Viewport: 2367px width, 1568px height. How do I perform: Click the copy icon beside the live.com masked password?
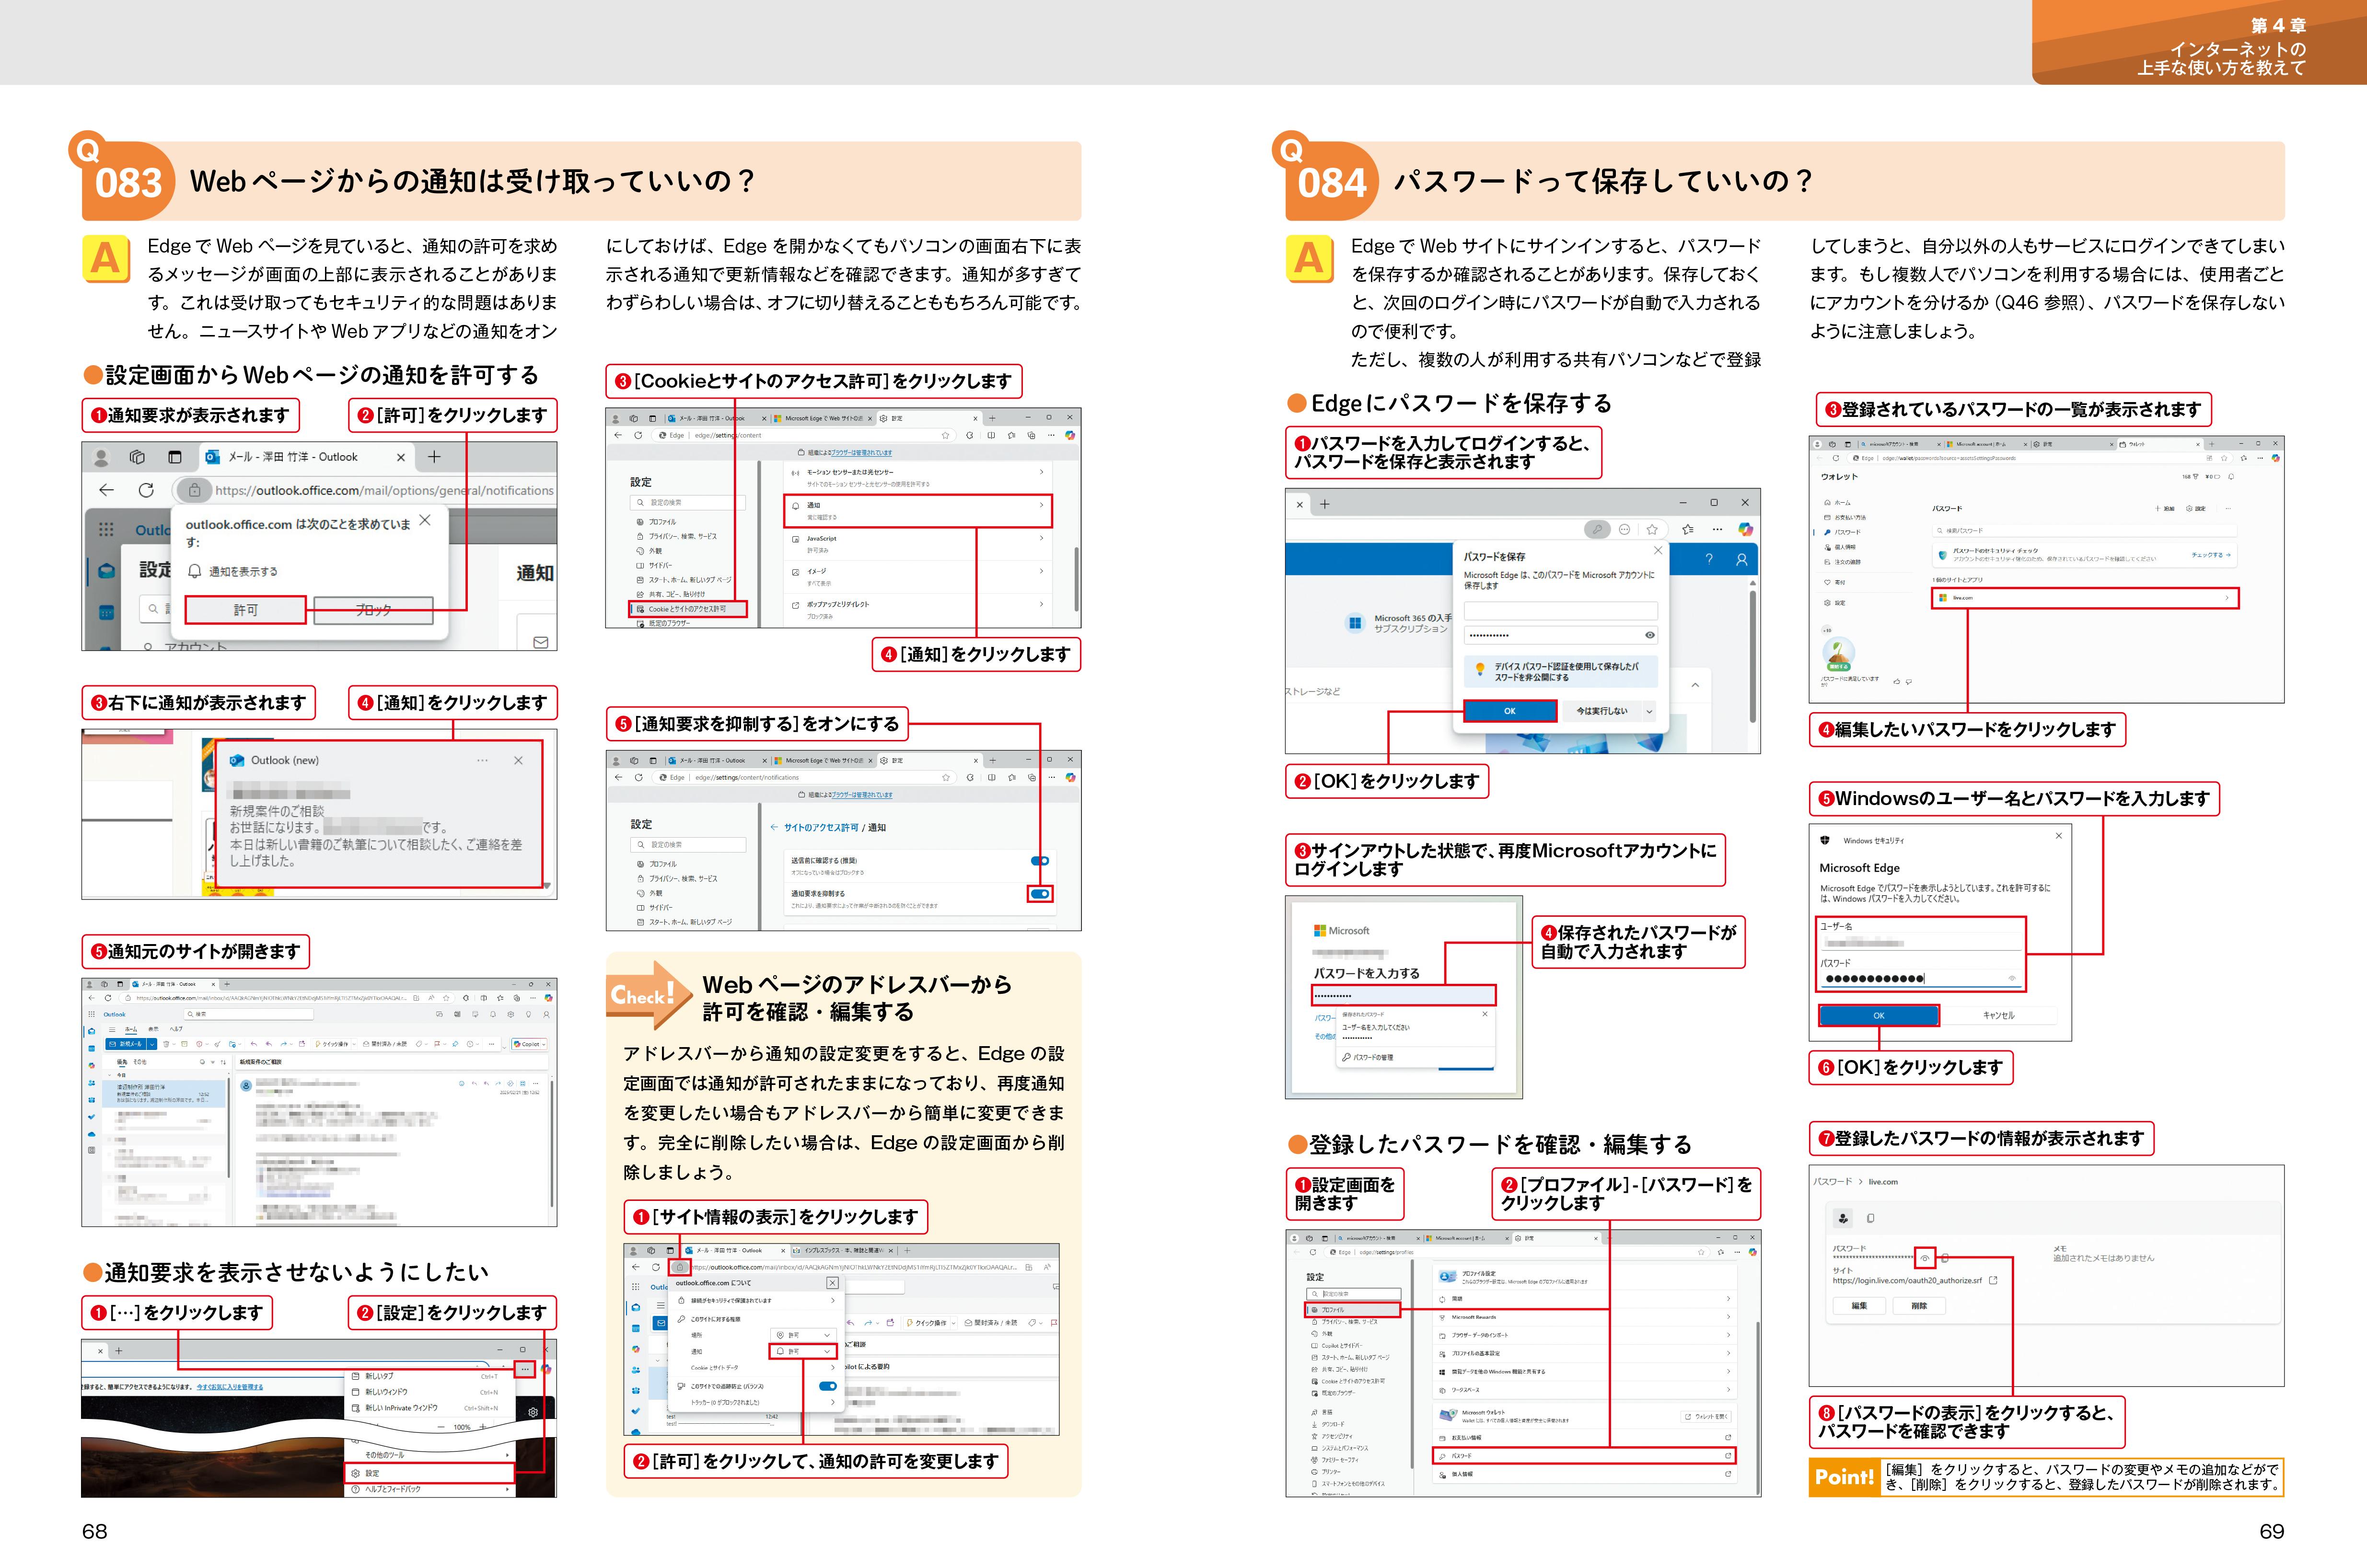[1944, 1258]
